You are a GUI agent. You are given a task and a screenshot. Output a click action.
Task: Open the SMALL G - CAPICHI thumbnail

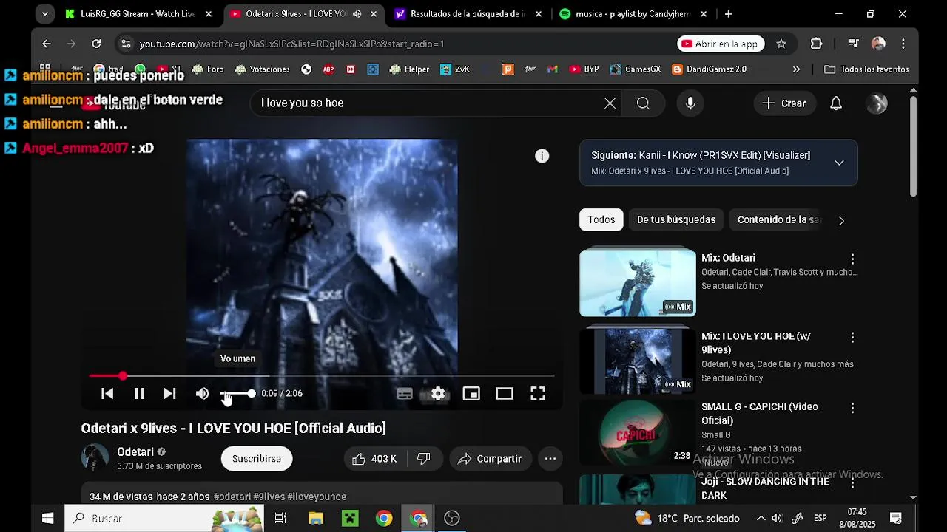tap(638, 432)
